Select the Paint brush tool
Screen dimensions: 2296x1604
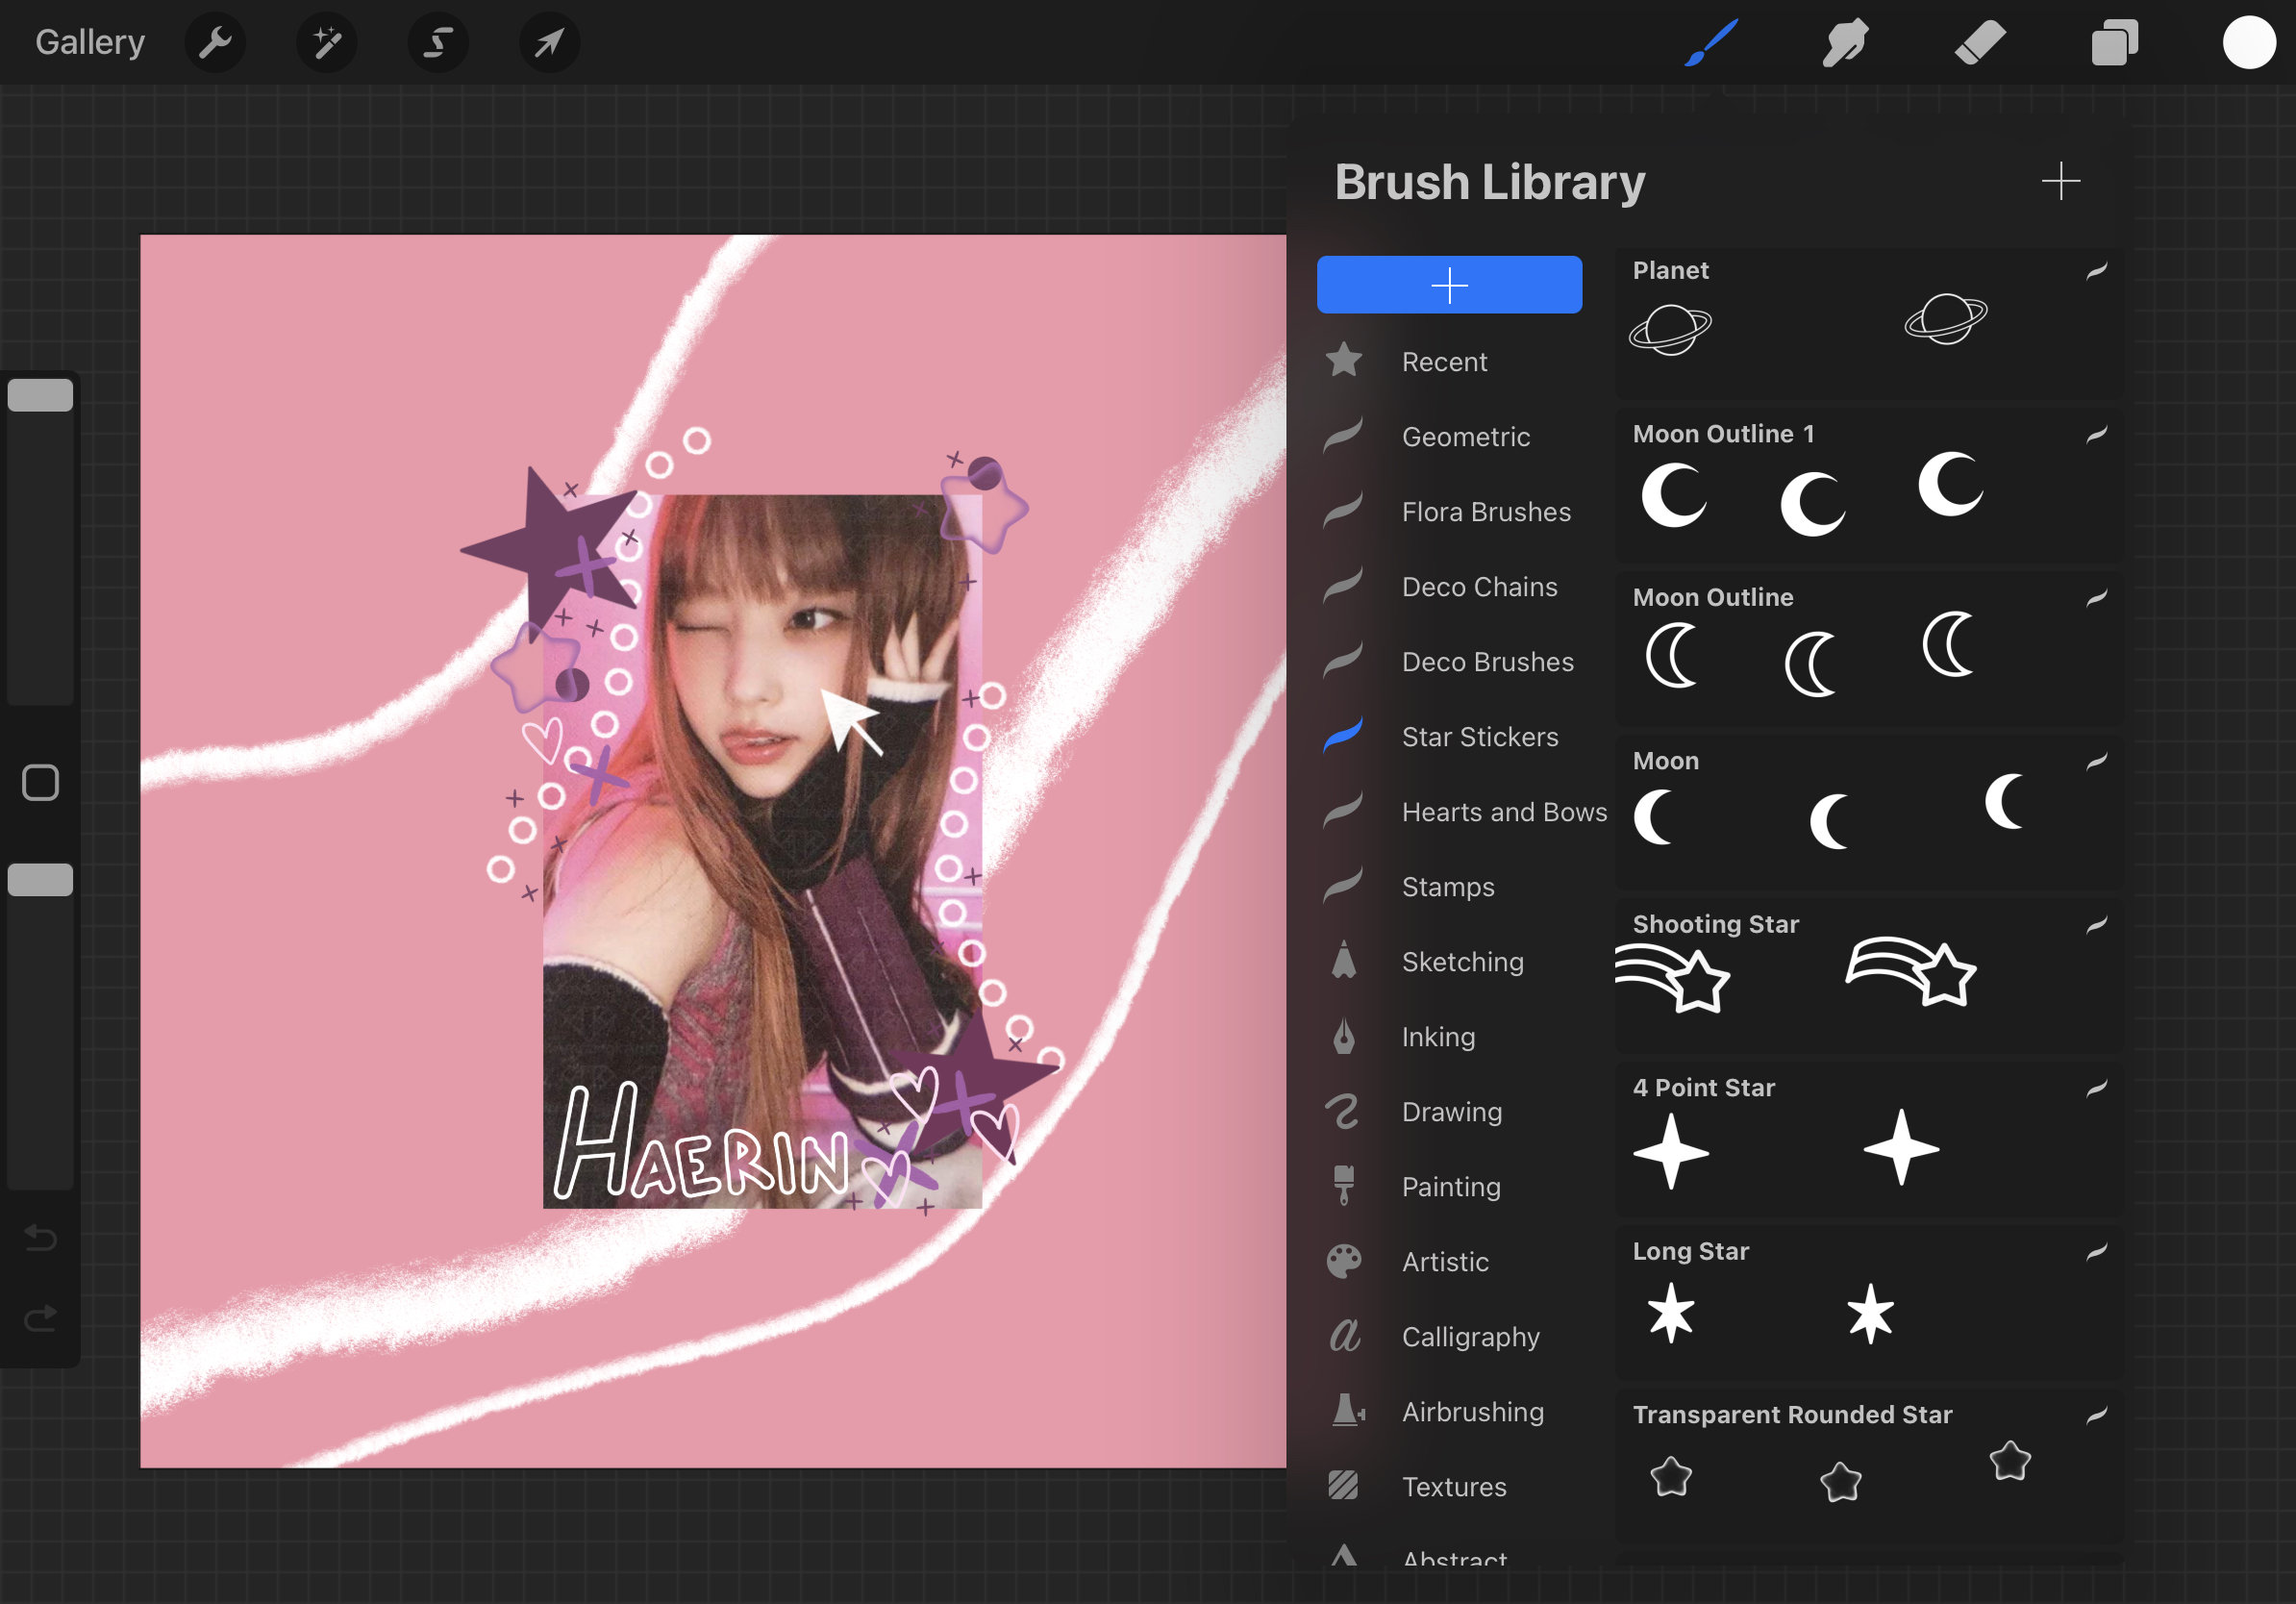[1712, 42]
